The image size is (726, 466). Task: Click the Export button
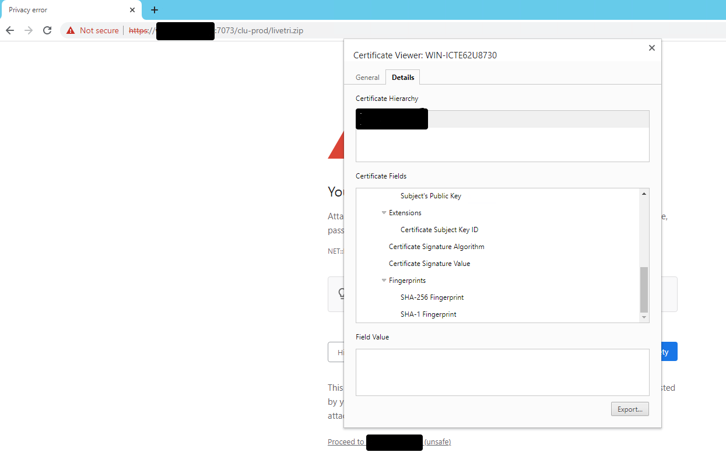pyautogui.click(x=630, y=409)
